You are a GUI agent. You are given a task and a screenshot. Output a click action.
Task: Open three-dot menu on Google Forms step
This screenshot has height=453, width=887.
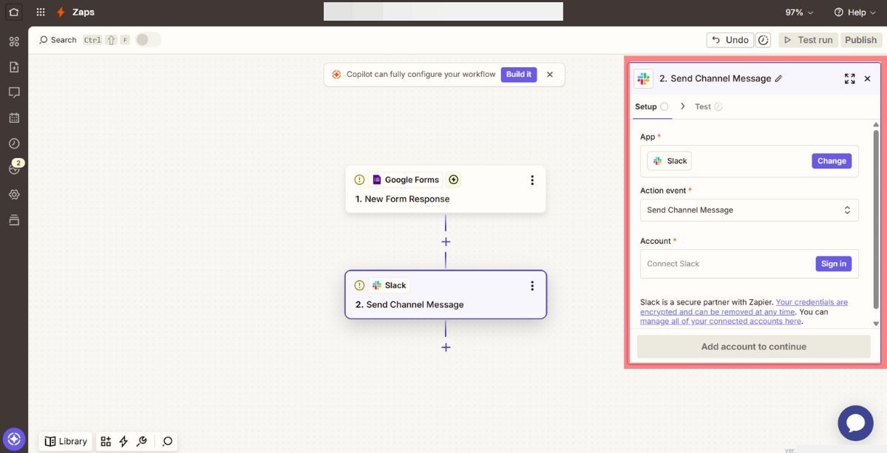click(x=532, y=180)
